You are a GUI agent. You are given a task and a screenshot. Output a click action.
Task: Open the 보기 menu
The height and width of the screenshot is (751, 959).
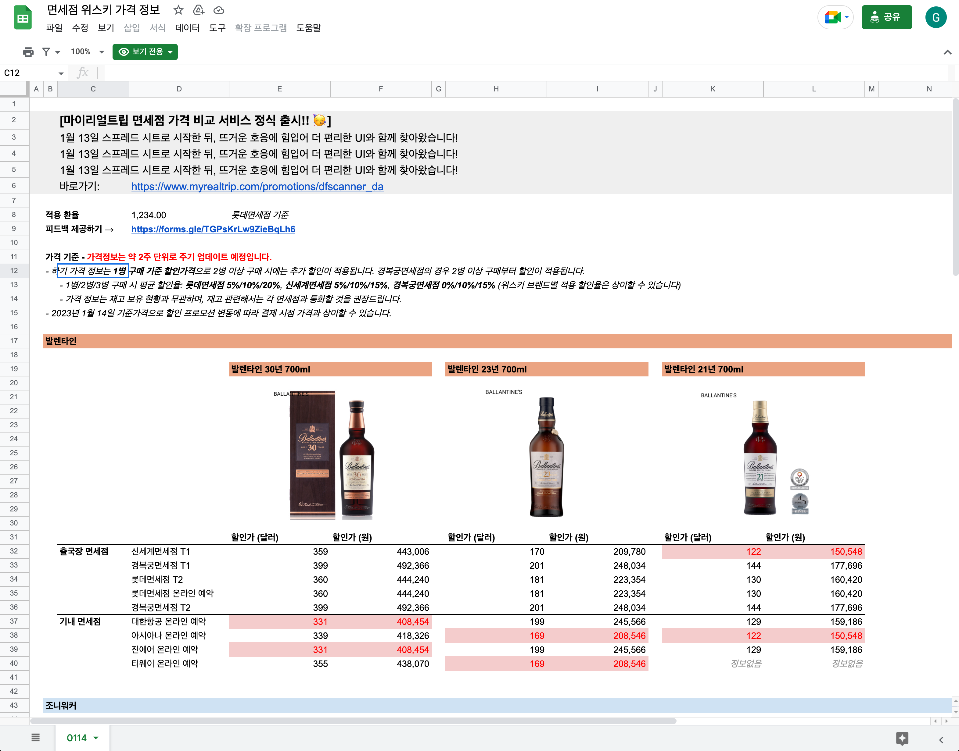106,28
